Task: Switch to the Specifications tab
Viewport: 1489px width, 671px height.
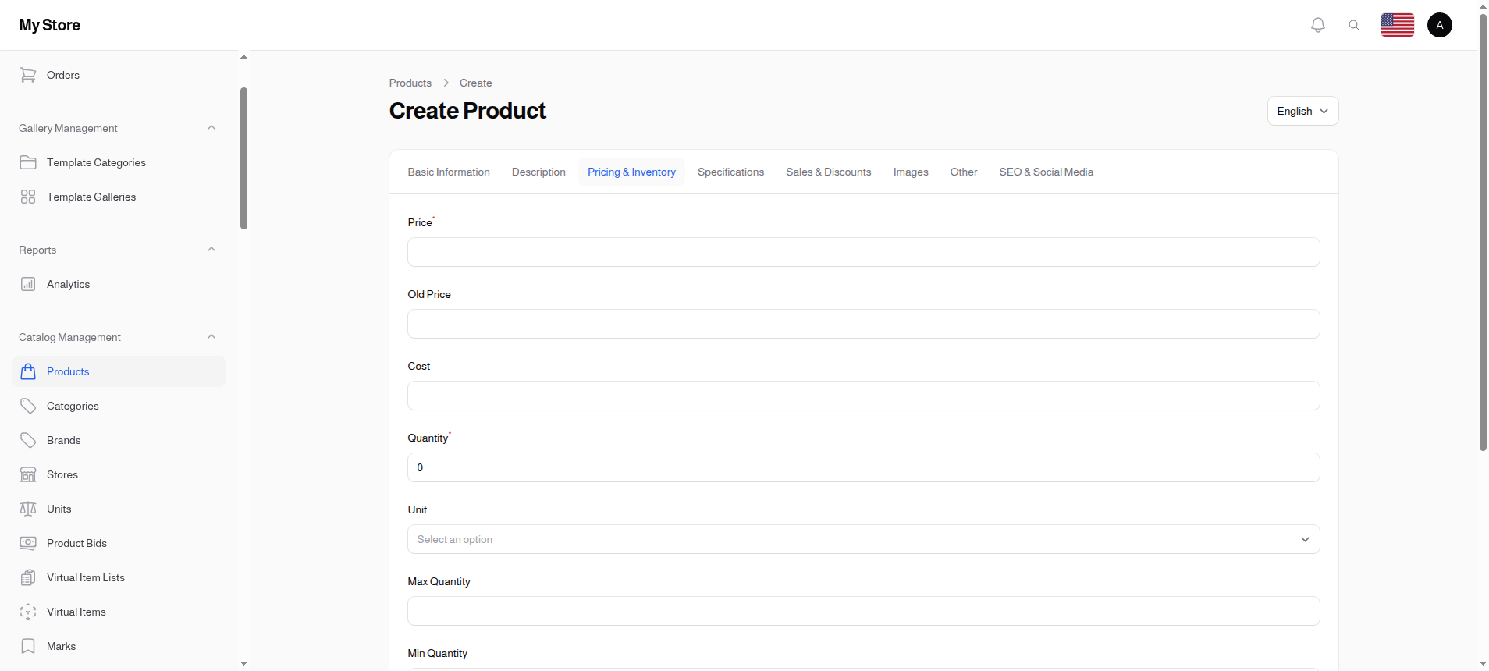Action: tap(730, 172)
